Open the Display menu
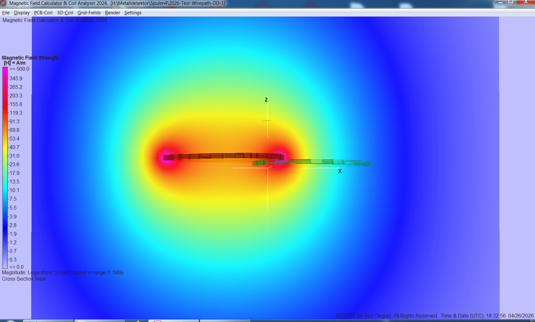 tap(22, 13)
